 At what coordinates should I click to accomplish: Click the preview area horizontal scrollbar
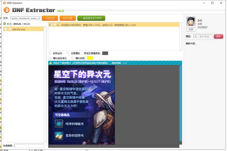tap(113, 146)
